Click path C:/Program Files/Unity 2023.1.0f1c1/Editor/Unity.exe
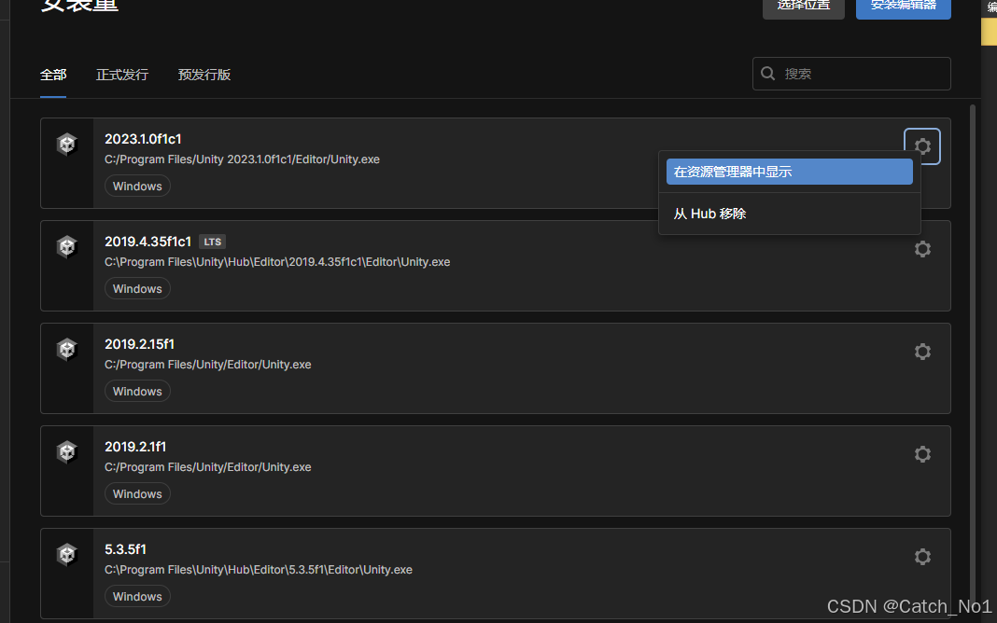997x623 pixels. [x=243, y=159]
